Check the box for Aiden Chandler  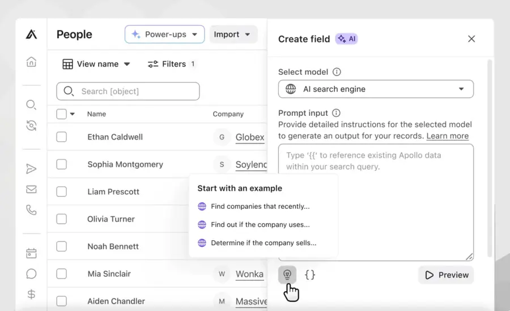[61, 301]
